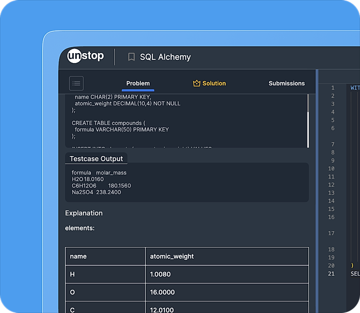Image resolution: width=360 pixels, height=313 pixels.
Task: Select the table cell containing 16.0000
Action: (x=162, y=292)
